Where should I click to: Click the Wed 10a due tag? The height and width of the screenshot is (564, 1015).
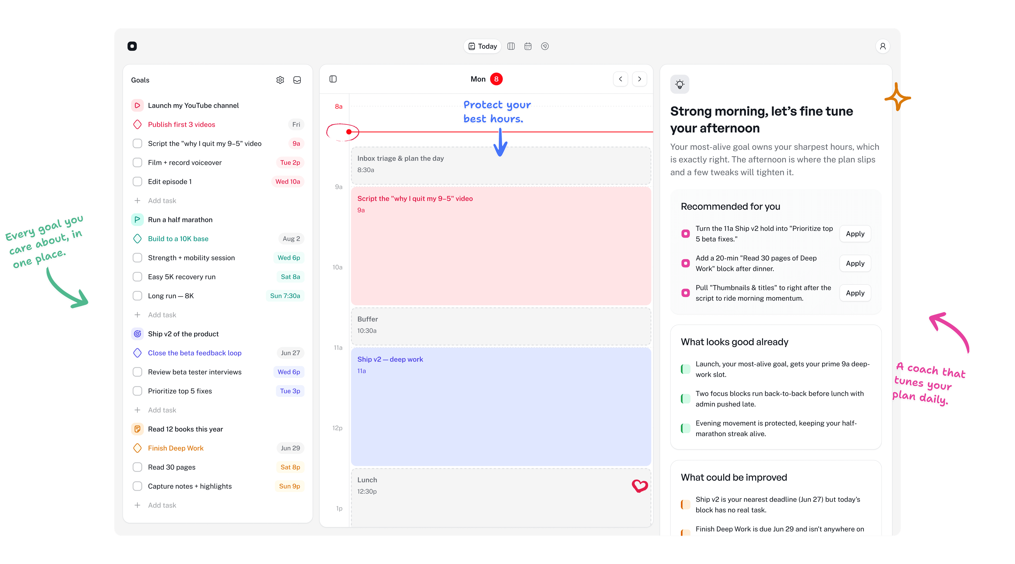[x=288, y=181]
